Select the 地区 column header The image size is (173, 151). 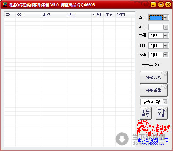point(79,14)
